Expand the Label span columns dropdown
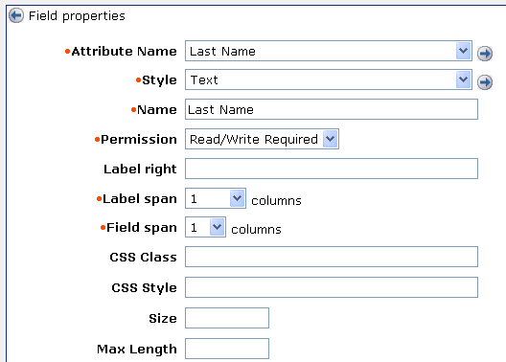The height and width of the screenshot is (362, 506). (216, 198)
